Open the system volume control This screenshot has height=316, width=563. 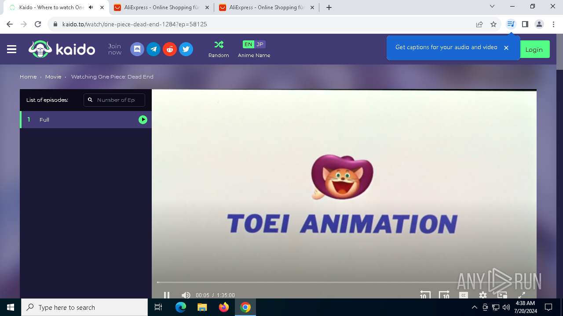(x=506, y=307)
